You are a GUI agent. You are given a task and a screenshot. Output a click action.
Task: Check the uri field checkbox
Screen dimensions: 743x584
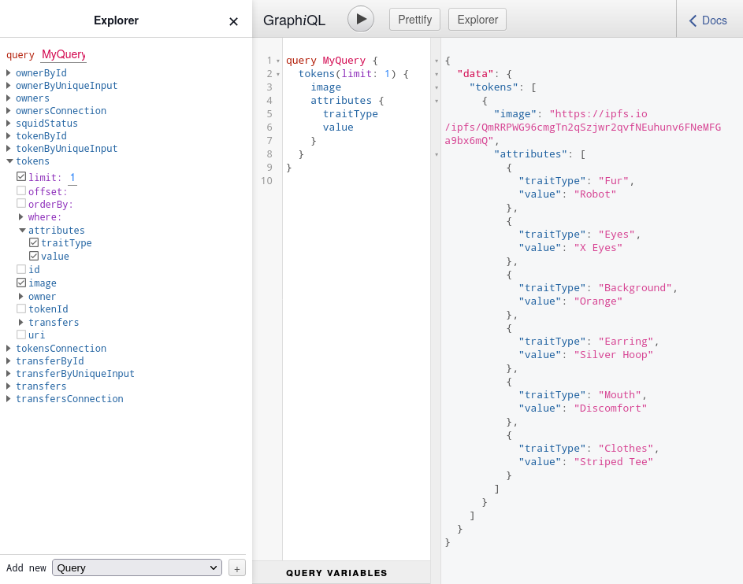[20, 335]
